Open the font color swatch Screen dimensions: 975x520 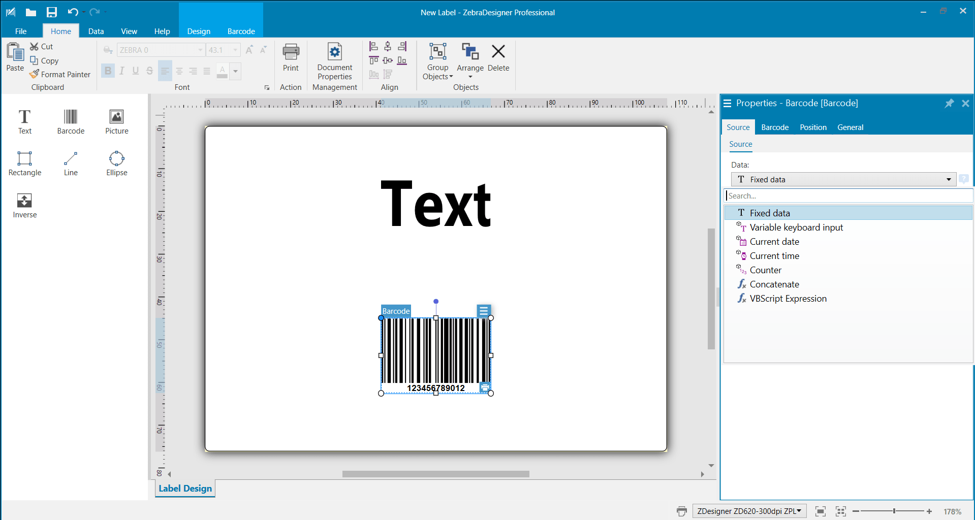tap(222, 71)
